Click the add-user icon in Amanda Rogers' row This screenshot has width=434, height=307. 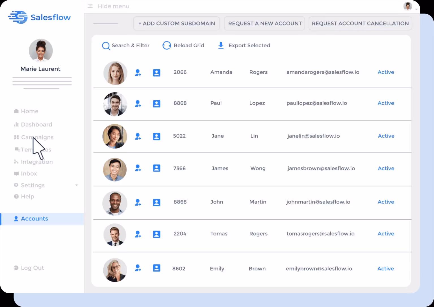138,72
